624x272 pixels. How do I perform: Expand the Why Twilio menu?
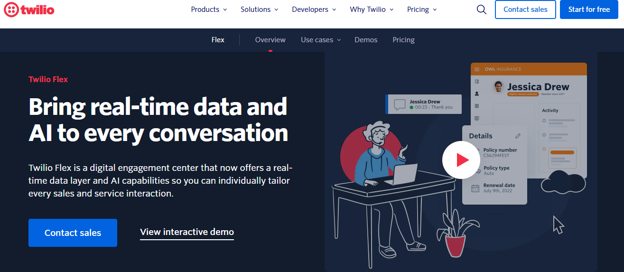[x=372, y=9]
